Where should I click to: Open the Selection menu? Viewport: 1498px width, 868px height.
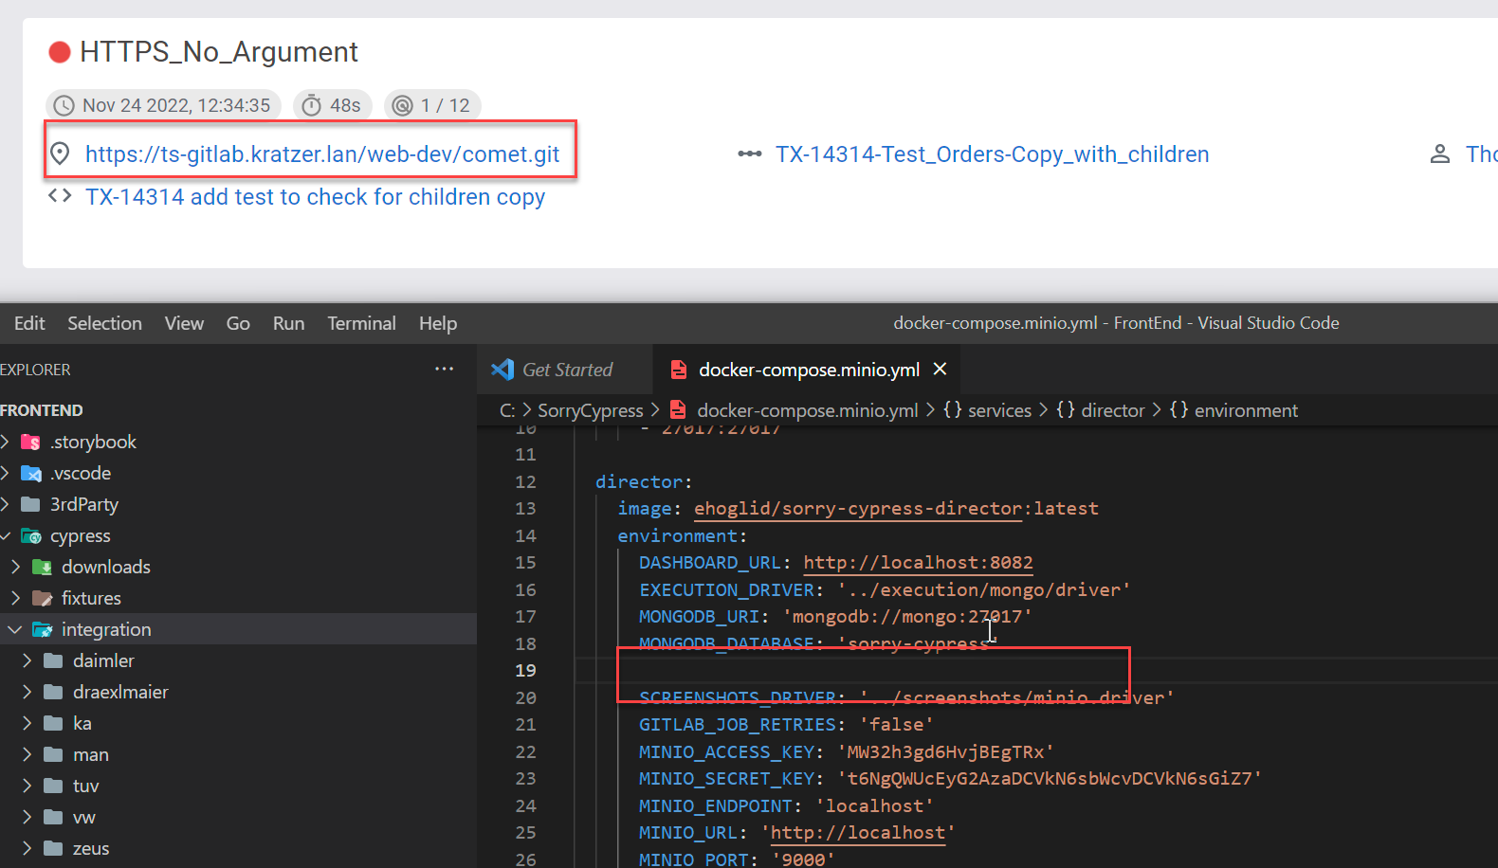(x=104, y=323)
